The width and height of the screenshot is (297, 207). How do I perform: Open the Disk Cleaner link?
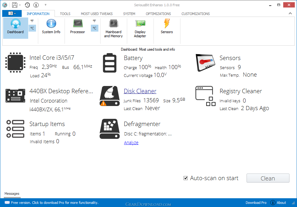point(140,91)
